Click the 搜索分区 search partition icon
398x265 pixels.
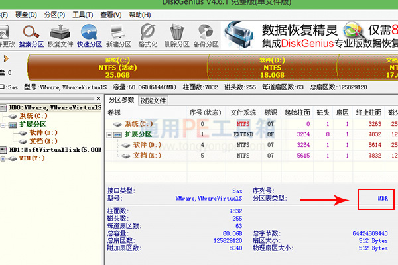31,36
